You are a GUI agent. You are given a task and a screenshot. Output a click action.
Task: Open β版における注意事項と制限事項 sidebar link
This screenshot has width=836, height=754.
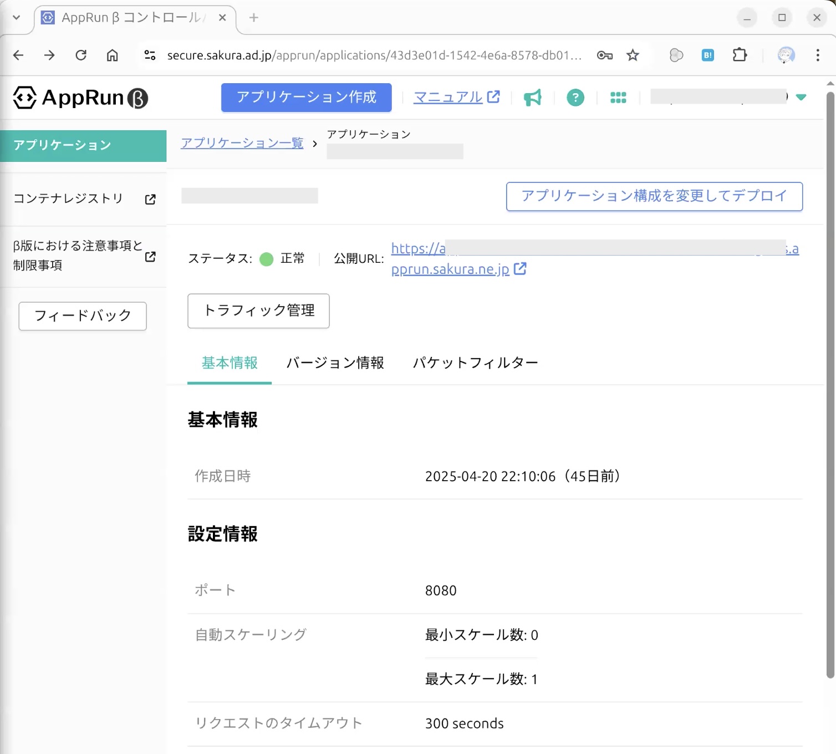[83, 256]
